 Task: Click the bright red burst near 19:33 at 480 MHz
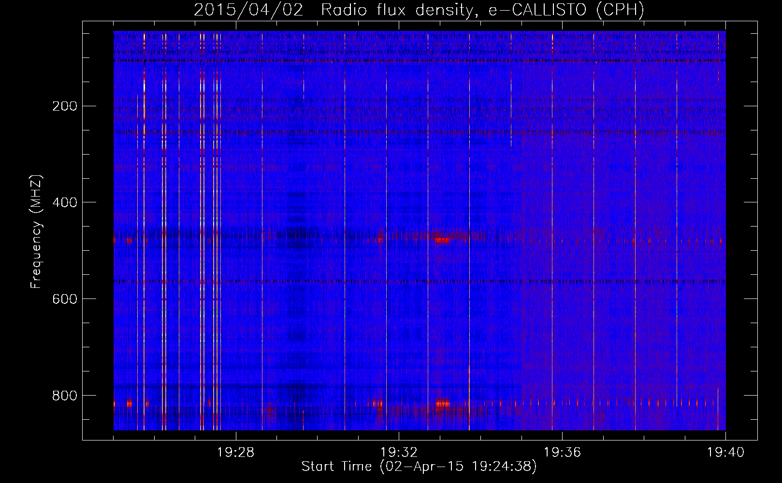pos(442,240)
